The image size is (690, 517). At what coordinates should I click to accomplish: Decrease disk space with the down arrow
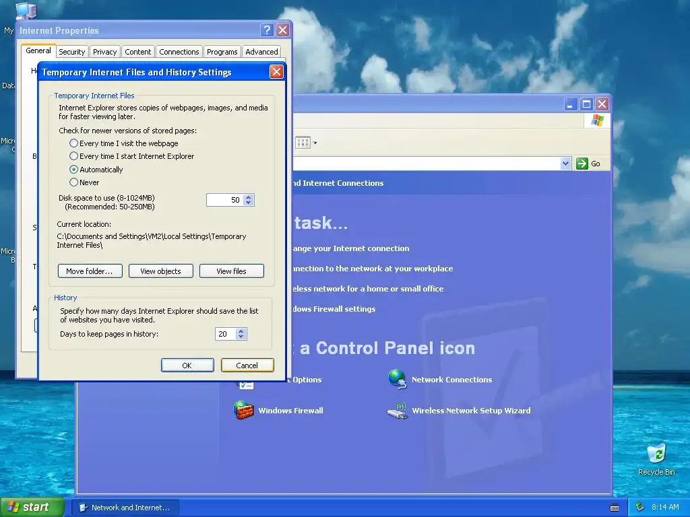tap(249, 203)
